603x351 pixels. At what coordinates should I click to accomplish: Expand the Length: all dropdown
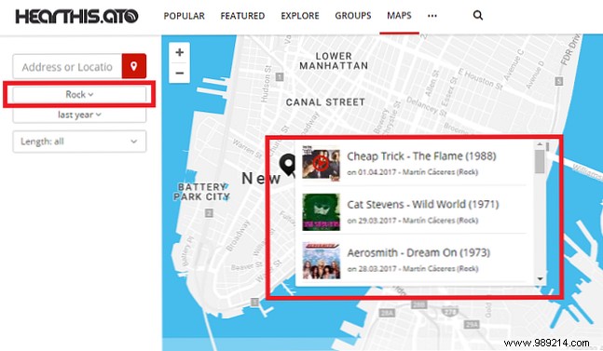point(79,142)
